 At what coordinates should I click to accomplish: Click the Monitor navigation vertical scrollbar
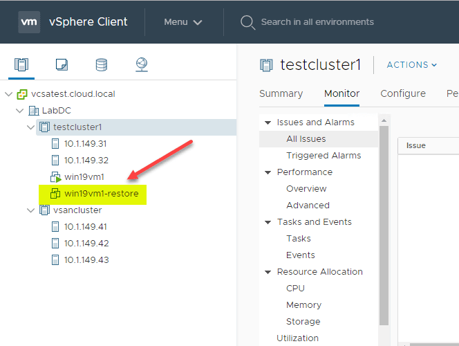pyautogui.click(x=384, y=221)
